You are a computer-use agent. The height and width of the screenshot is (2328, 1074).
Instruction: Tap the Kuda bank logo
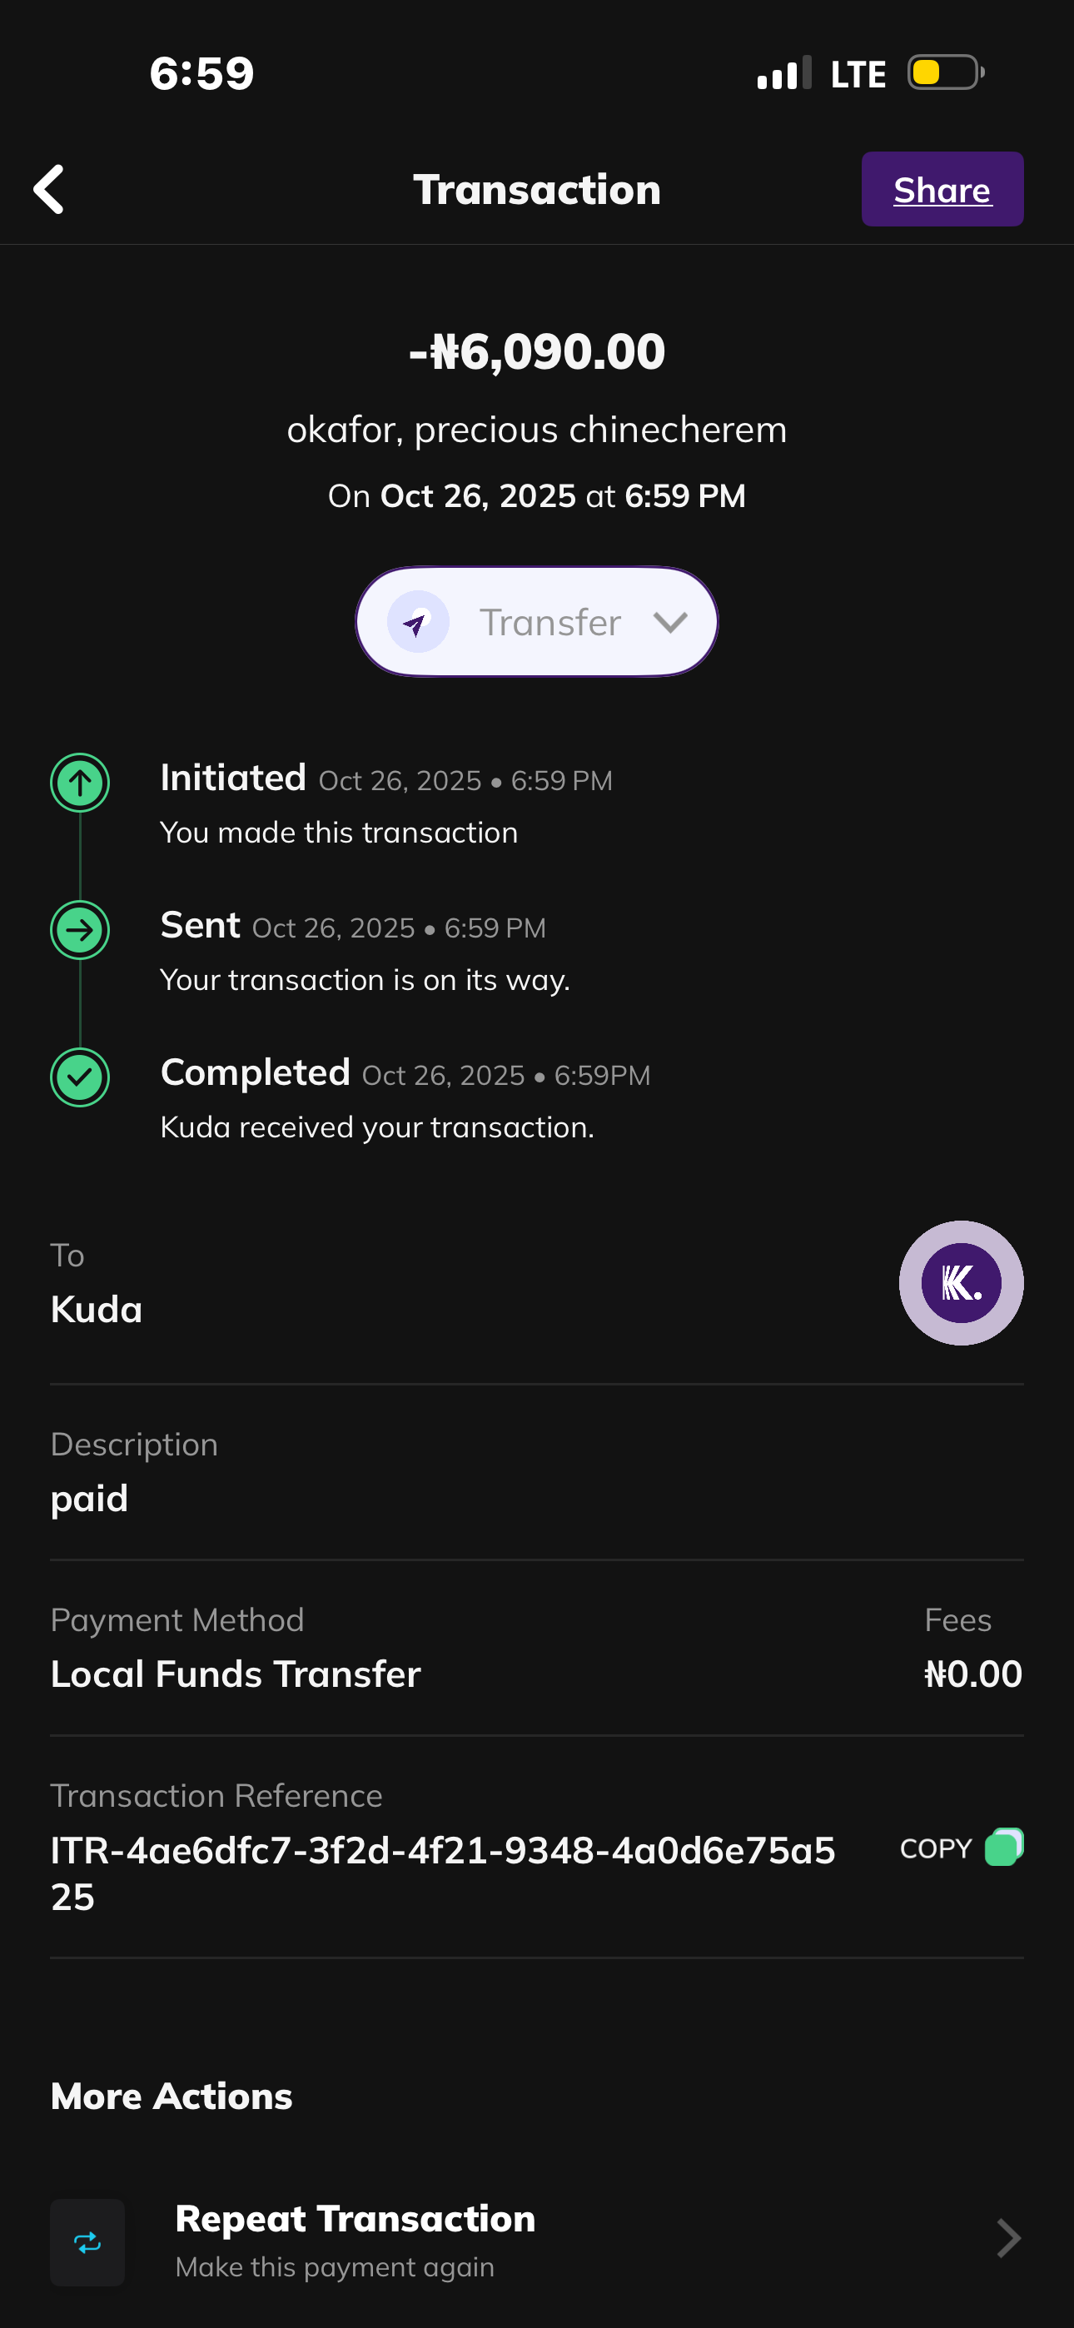point(960,1282)
